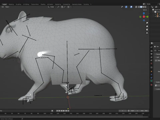Open the Object Data light properties tab
160x120 pixels.
pyautogui.click(x=151, y=81)
